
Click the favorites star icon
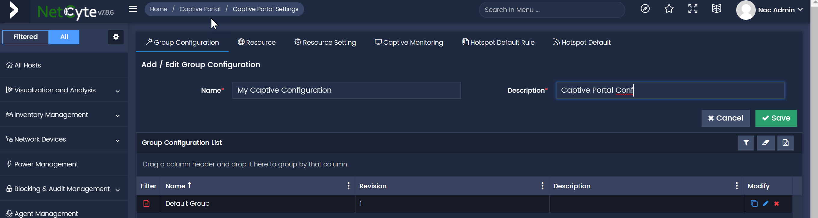click(669, 9)
